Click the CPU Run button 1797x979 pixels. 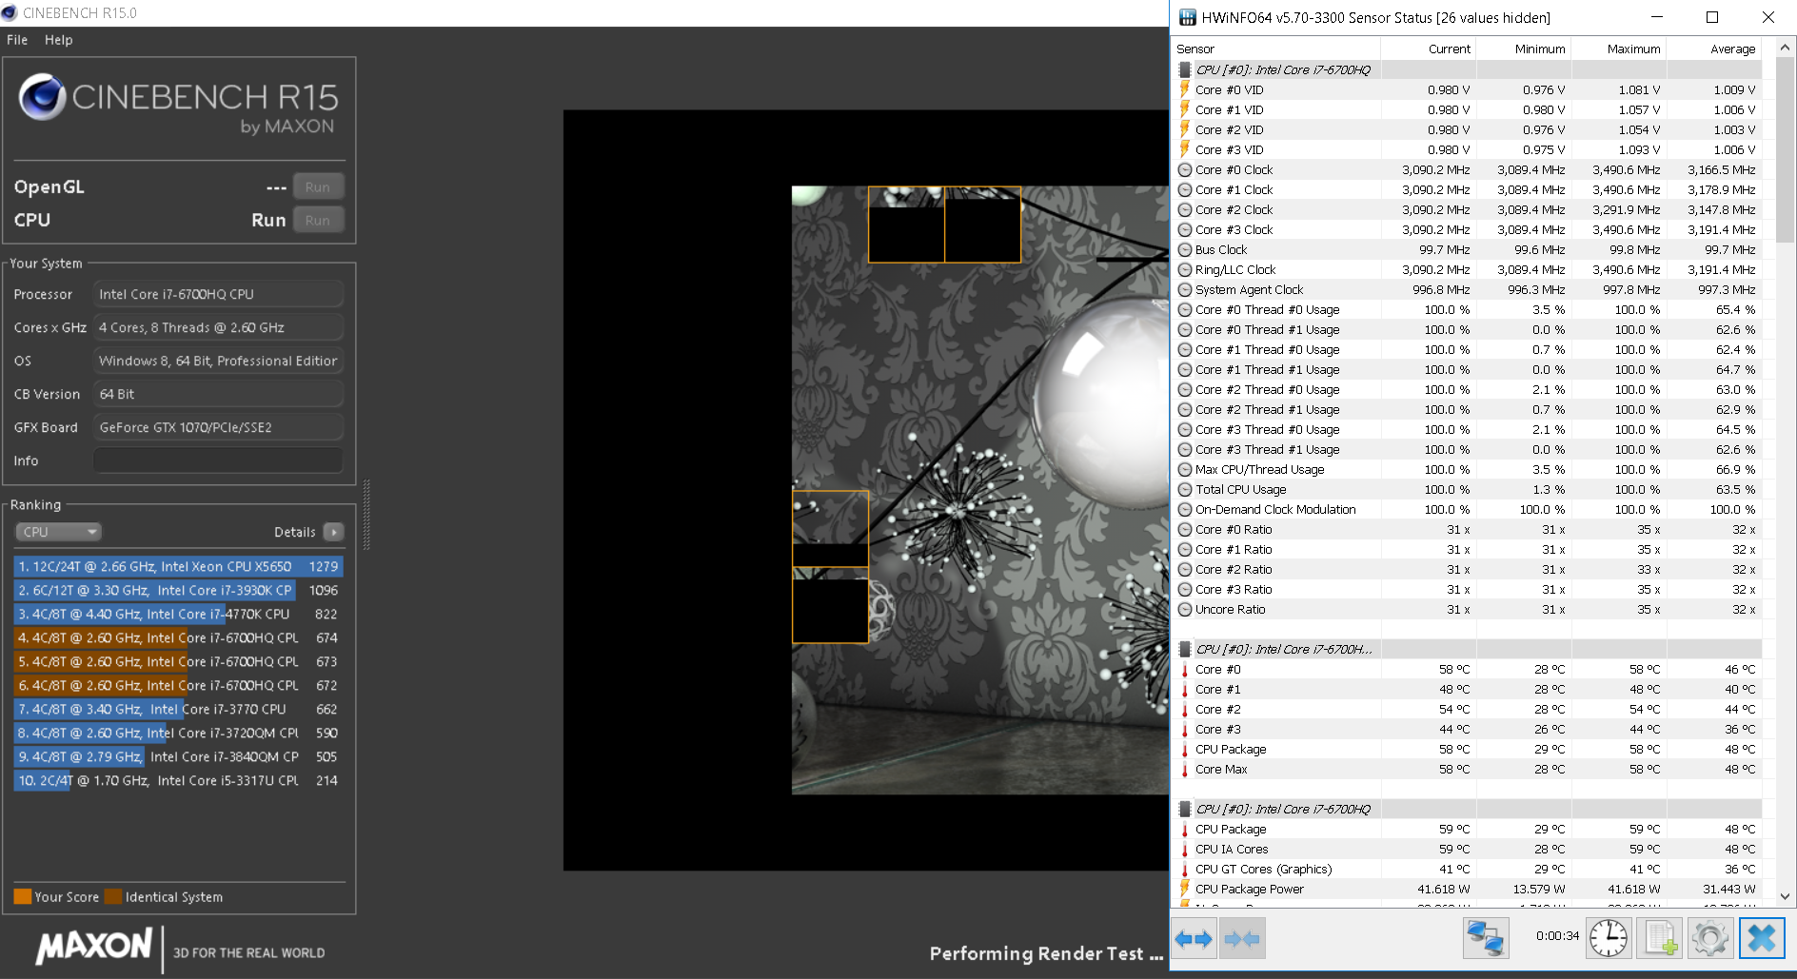click(318, 221)
